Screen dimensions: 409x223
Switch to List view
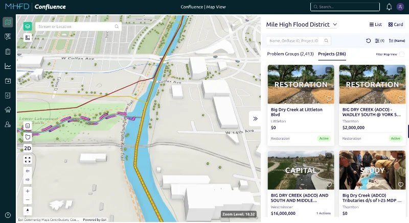(x=376, y=24)
